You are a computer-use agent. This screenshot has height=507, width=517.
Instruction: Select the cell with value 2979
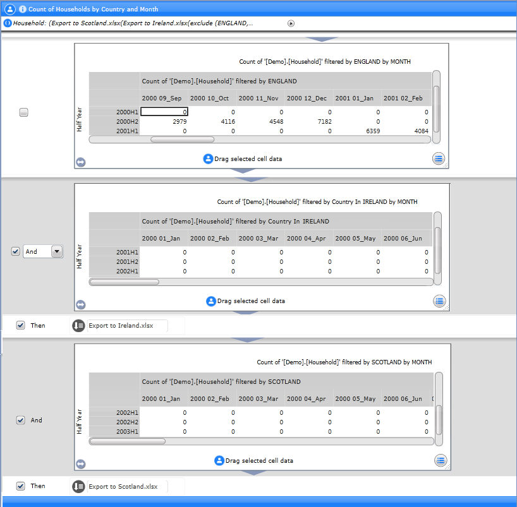pos(164,122)
